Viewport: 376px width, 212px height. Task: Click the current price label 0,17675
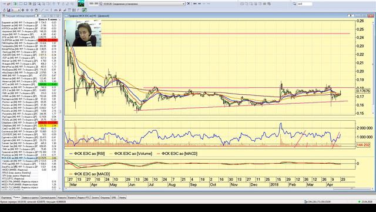point(363,91)
